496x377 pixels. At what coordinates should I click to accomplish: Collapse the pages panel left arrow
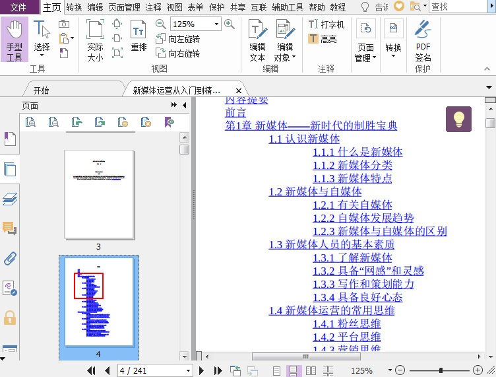point(185,105)
